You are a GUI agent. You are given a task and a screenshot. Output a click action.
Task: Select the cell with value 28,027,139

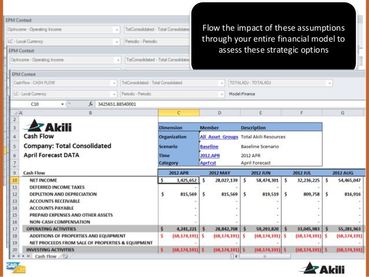click(220, 180)
